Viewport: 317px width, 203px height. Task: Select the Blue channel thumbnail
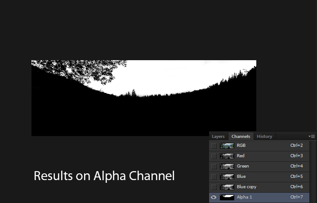[227, 177]
